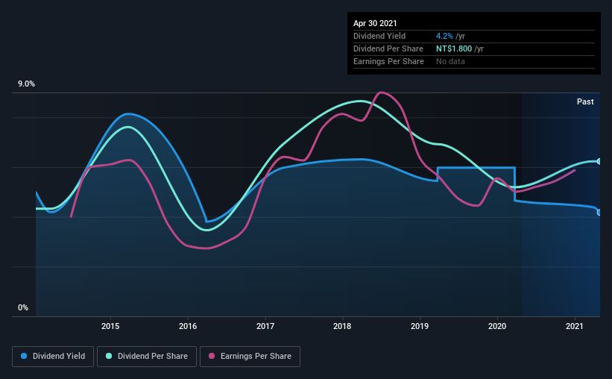Click the 2019 x-axis label
Viewport: 612px width, 379px height.
point(420,326)
